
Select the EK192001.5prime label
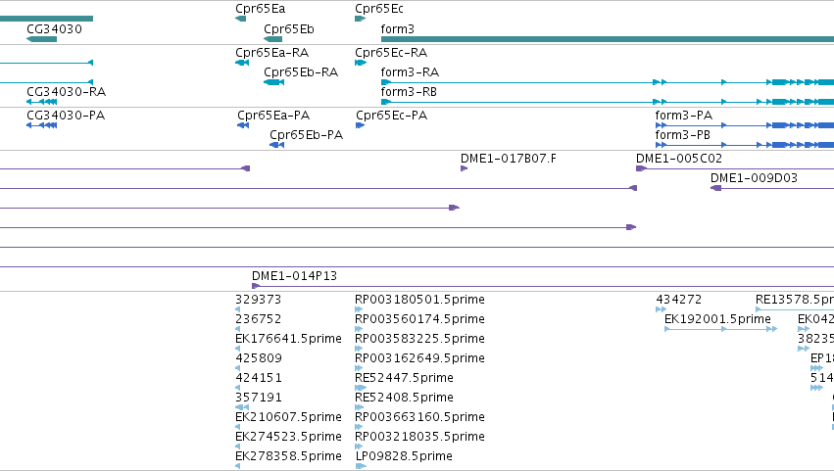717,319
